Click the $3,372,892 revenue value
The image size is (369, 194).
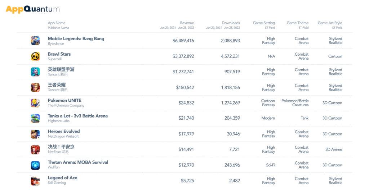tap(183, 56)
